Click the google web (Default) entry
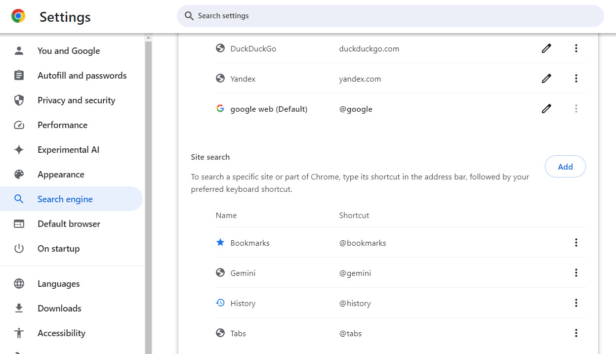Screen dimensions: 616x354 (x=269, y=109)
